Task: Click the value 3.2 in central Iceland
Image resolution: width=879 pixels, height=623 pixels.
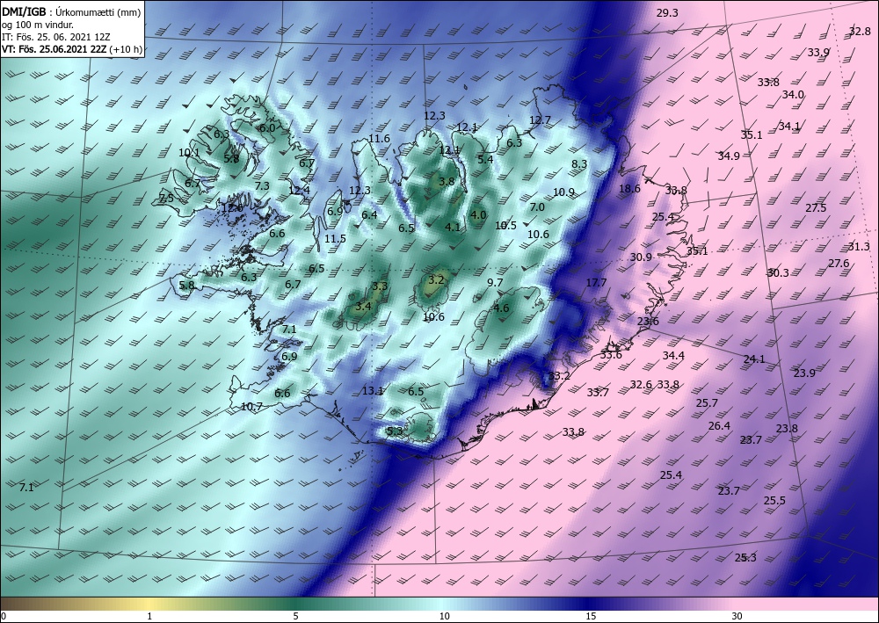Action: 436,279
